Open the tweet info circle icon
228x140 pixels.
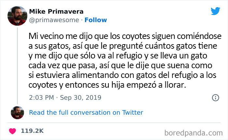(x=215, y=97)
